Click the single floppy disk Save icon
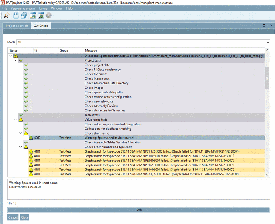 [x=16, y=16]
